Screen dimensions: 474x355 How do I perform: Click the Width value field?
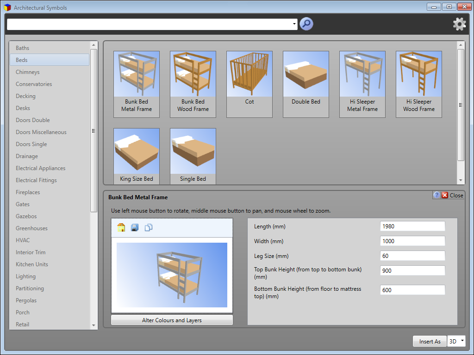[412, 241]
